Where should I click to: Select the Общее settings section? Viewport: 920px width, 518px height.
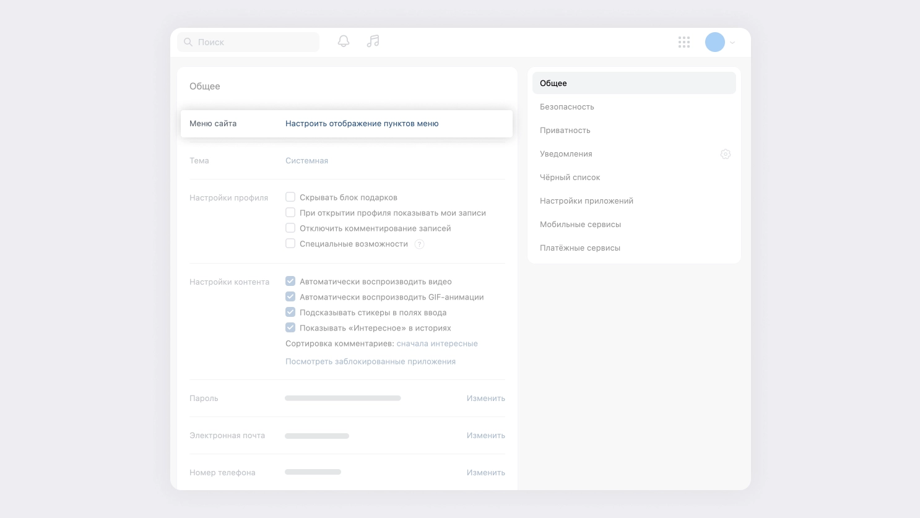(634, 83)
